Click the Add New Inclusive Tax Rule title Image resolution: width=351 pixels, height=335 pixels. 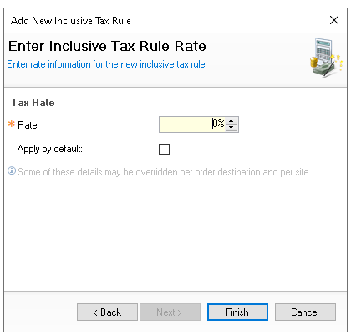(x=71, y=21)
